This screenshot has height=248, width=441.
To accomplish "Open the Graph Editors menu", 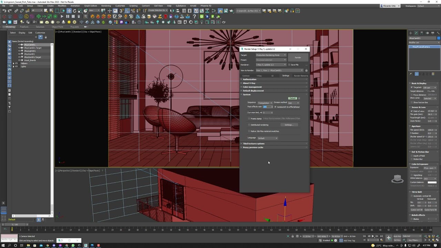I will [91, 6].
